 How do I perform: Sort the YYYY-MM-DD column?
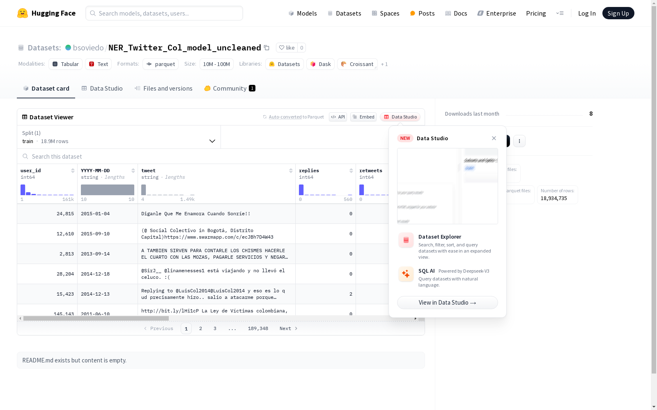tap(133, 171)
